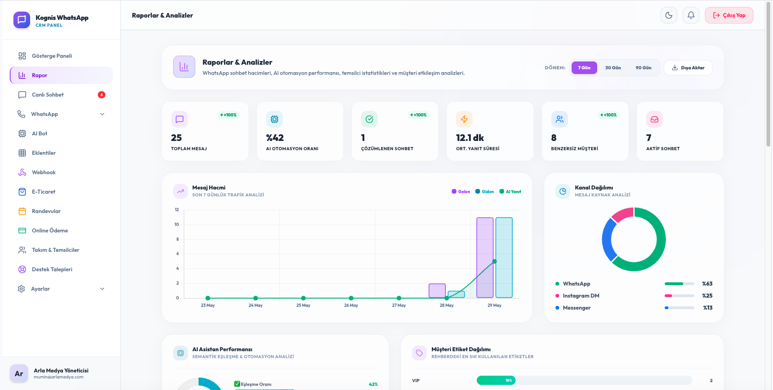Toggle the Gelen series in the chart legend
Viewport: 773px width, 390px height.
(461, 191)
